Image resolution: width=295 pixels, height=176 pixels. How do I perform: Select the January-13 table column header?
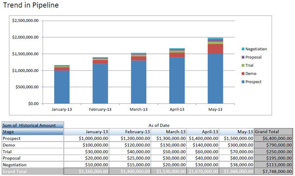[86, 132]
